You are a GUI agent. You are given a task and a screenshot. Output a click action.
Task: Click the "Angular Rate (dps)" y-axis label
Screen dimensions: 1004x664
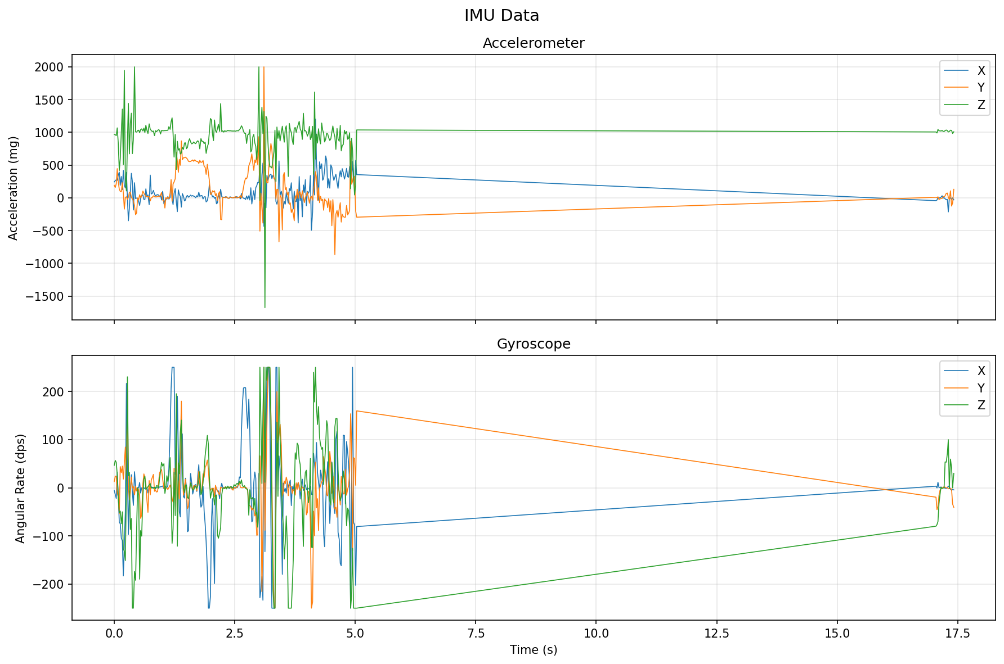coord(21,488)
